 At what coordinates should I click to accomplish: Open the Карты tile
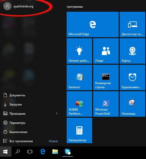point(132,51)
